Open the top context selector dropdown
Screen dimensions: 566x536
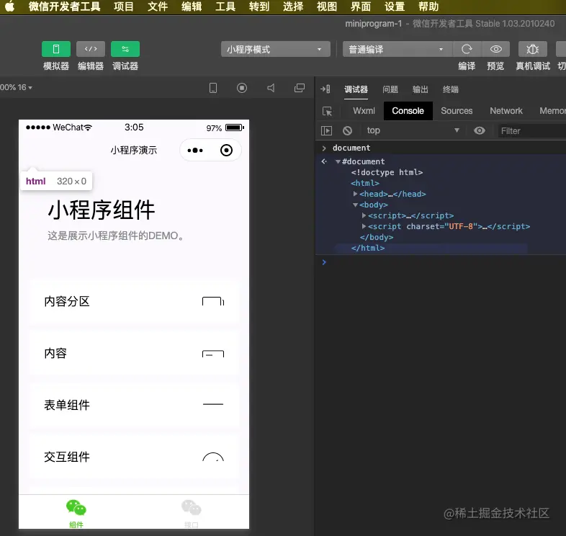413,130
